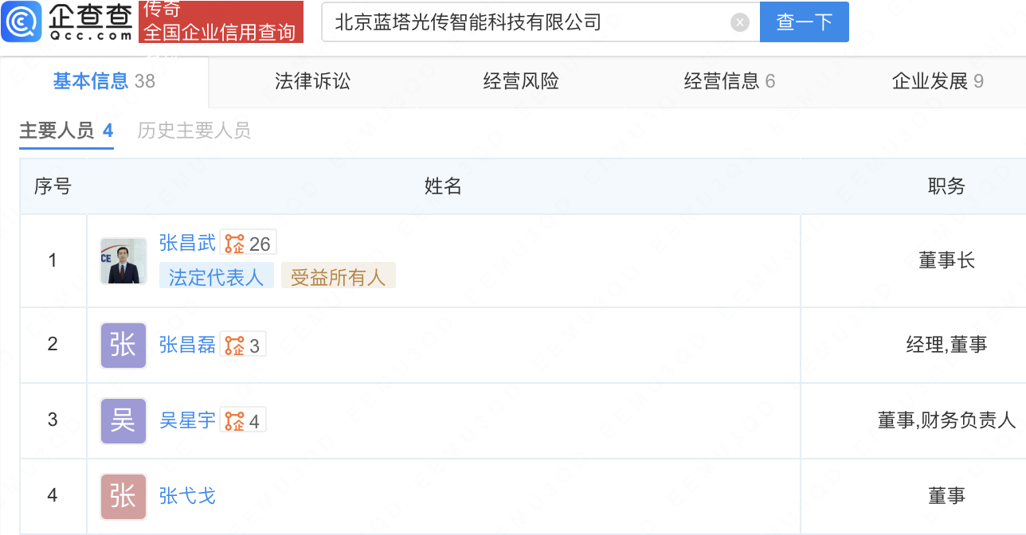Click 张昌磊's purple avatar icon
The image size is (1026, 535).
point(123,345)
